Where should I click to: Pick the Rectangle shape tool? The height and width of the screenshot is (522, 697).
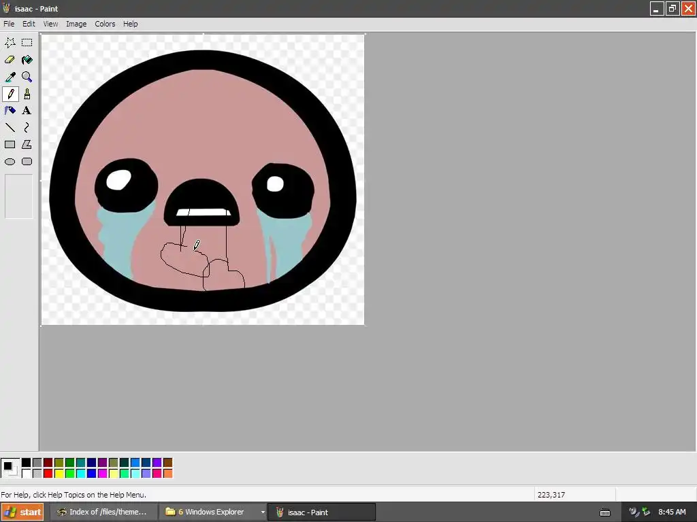(10, 145)
